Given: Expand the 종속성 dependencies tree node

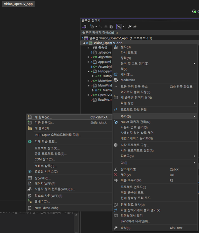Looking at the screenshot, I should [x=89, y=48].
